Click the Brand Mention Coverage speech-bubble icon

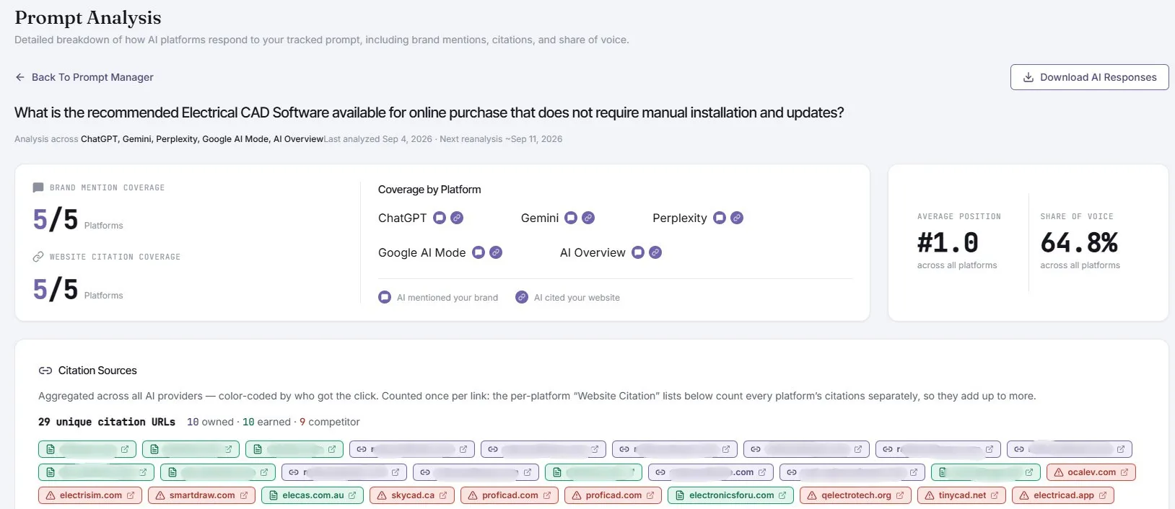38,187
